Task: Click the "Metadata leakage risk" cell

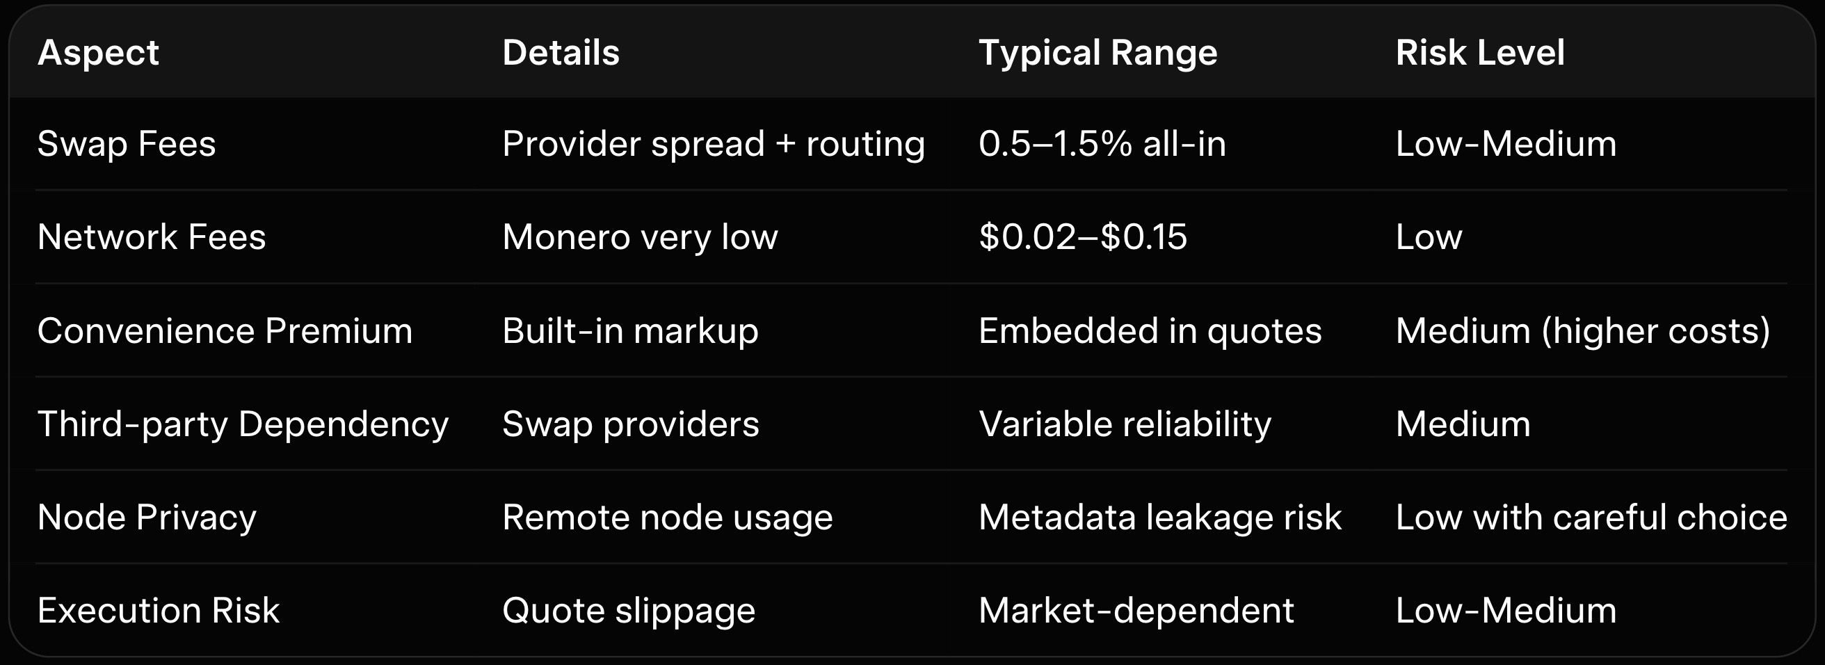Action: pos(1160,518)
